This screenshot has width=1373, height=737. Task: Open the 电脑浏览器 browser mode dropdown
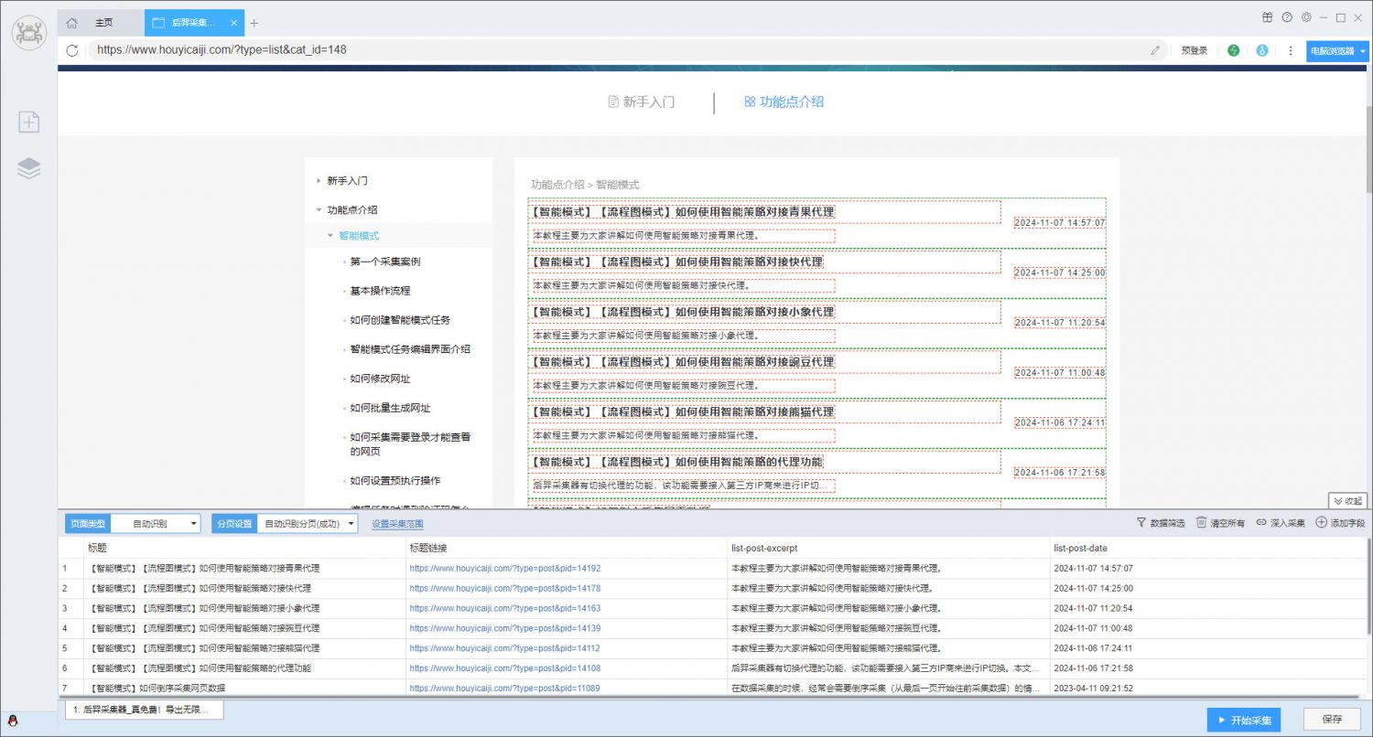click(1336, 51)
